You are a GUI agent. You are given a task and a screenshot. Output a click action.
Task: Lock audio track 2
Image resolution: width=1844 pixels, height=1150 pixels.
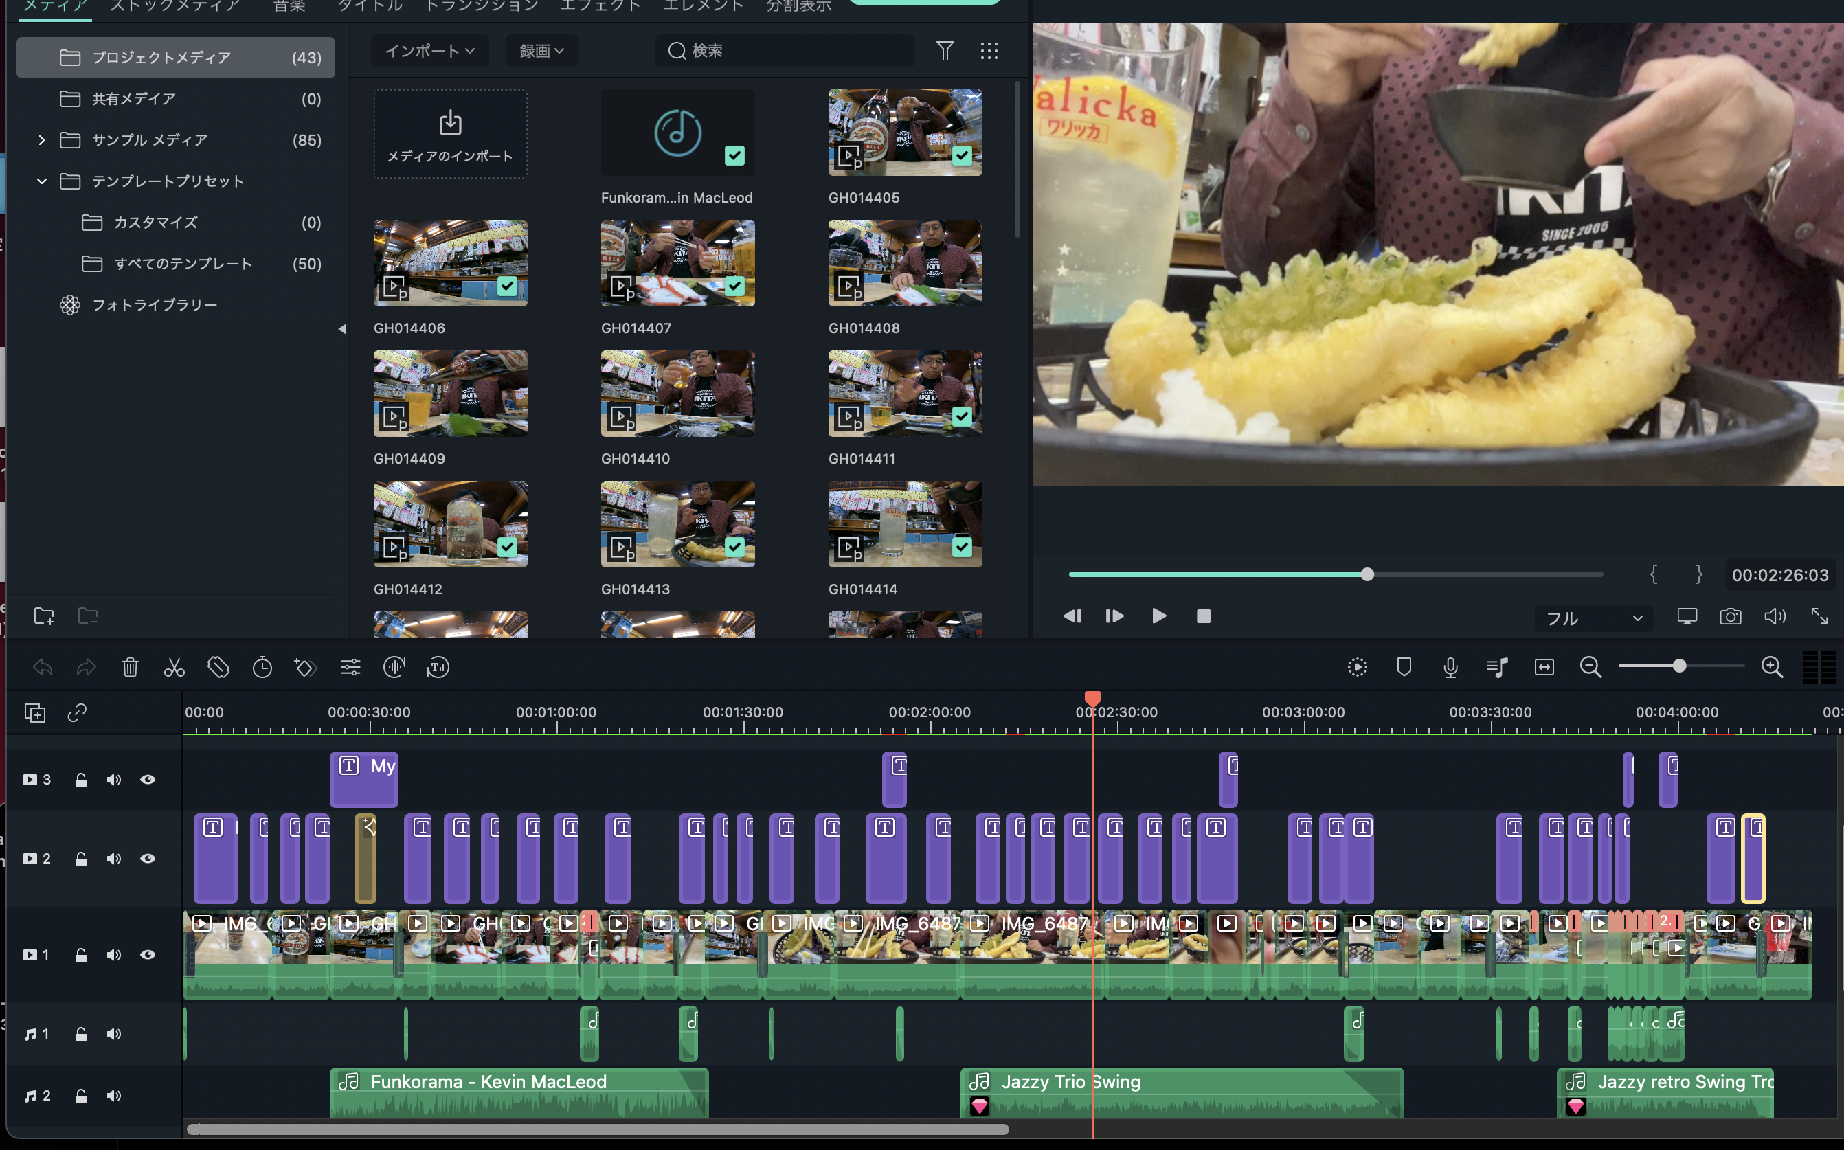coord(80,1096)
